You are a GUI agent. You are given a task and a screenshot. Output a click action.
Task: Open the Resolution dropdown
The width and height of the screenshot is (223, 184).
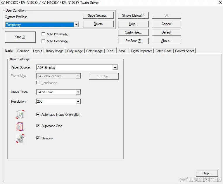click(x=78, y=101)
